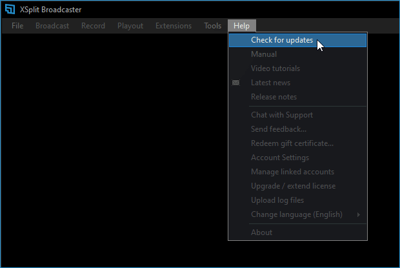
Task: Open the Record menu
Action: coord(93,26)
